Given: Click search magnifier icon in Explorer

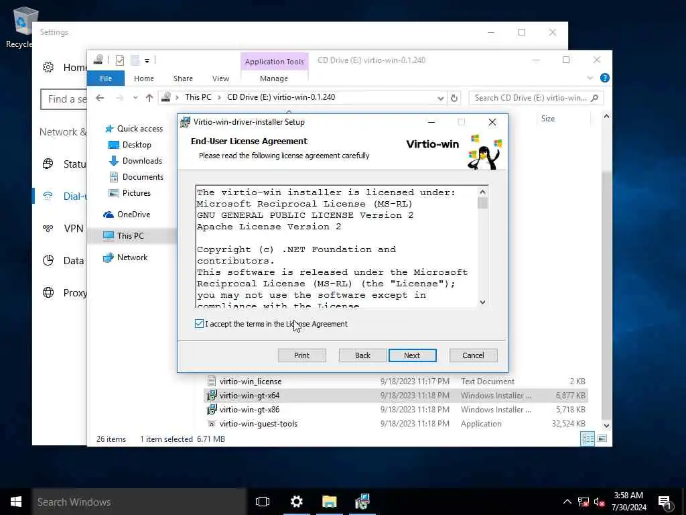Looking at the screenshot, I should point(595,98).
